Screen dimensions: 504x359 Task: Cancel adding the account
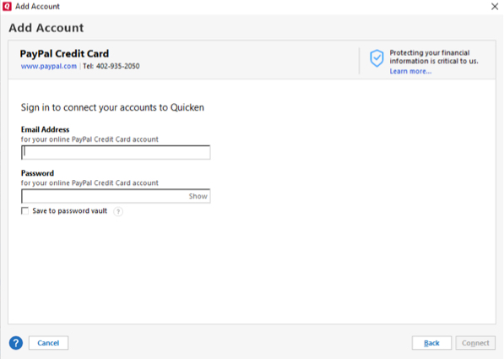point(48,343)
